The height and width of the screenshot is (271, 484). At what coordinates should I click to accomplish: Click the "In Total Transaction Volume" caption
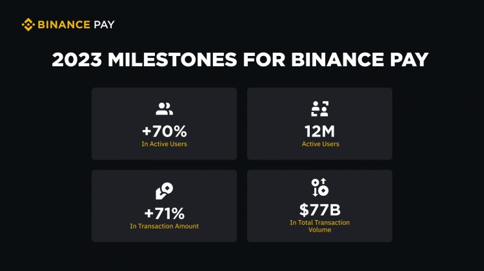320,226
